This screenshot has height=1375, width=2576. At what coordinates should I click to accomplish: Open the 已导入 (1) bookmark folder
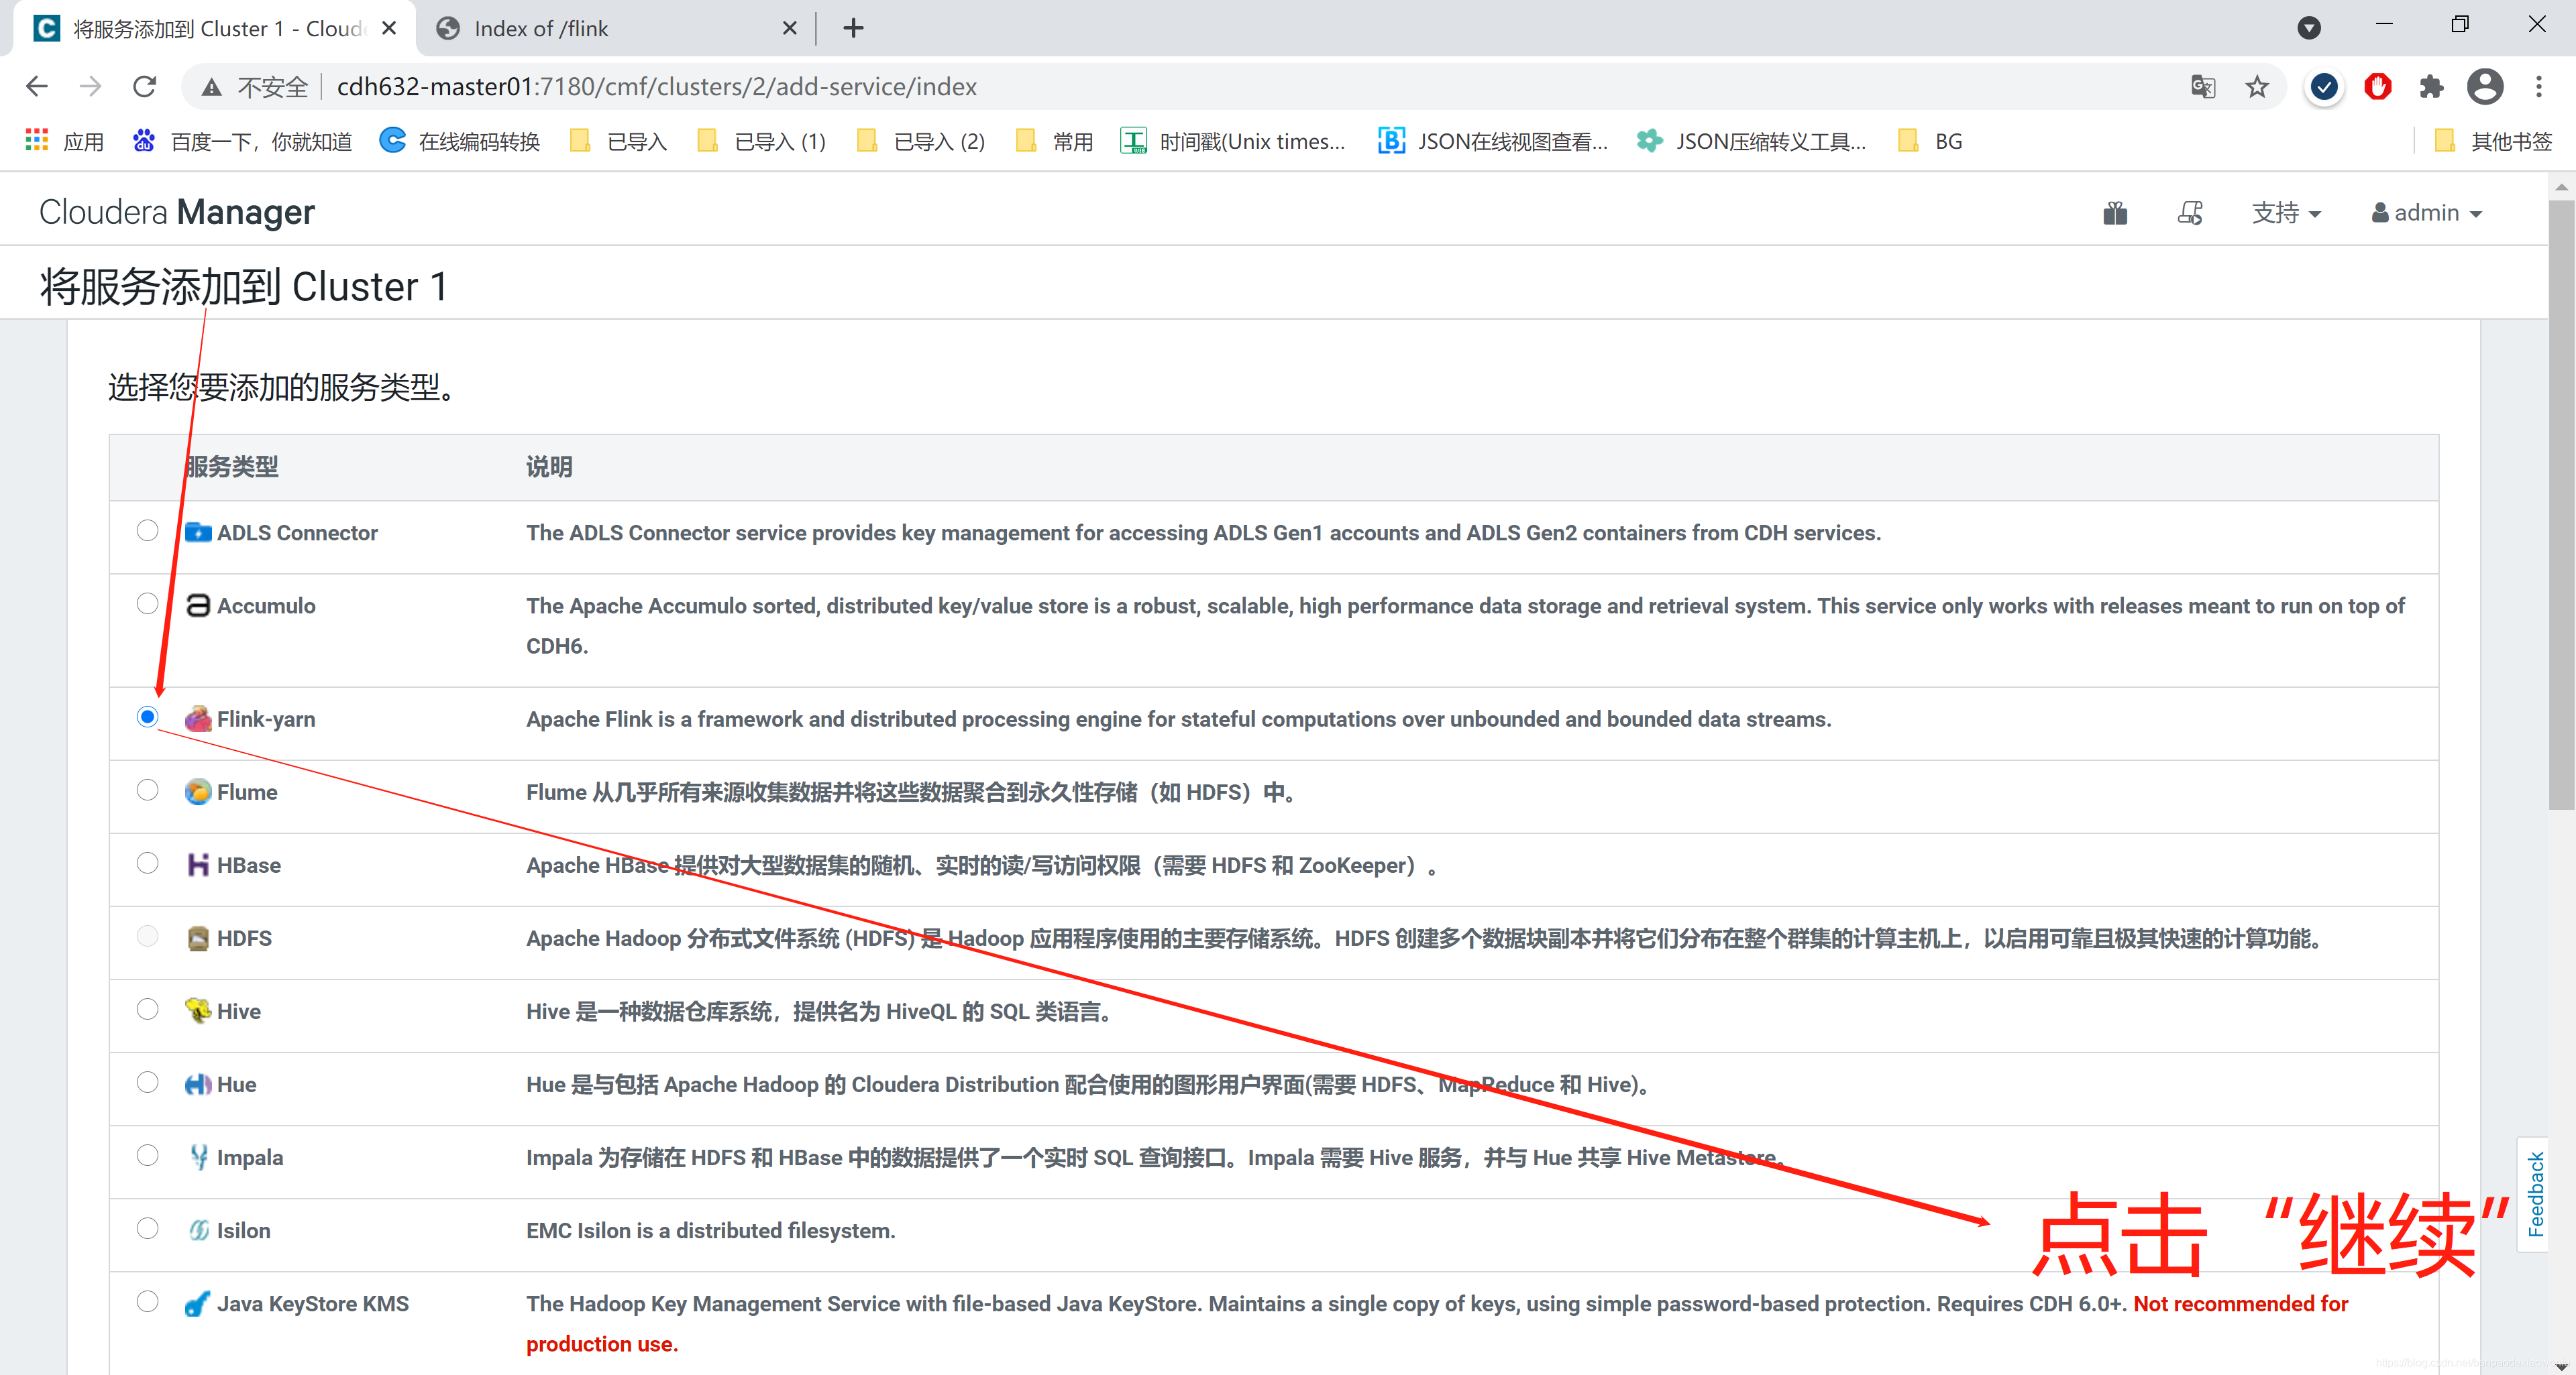[x=761, y=141]
